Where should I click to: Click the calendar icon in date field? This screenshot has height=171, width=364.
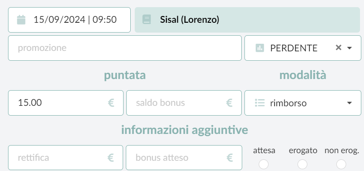(x=21, y=20)
